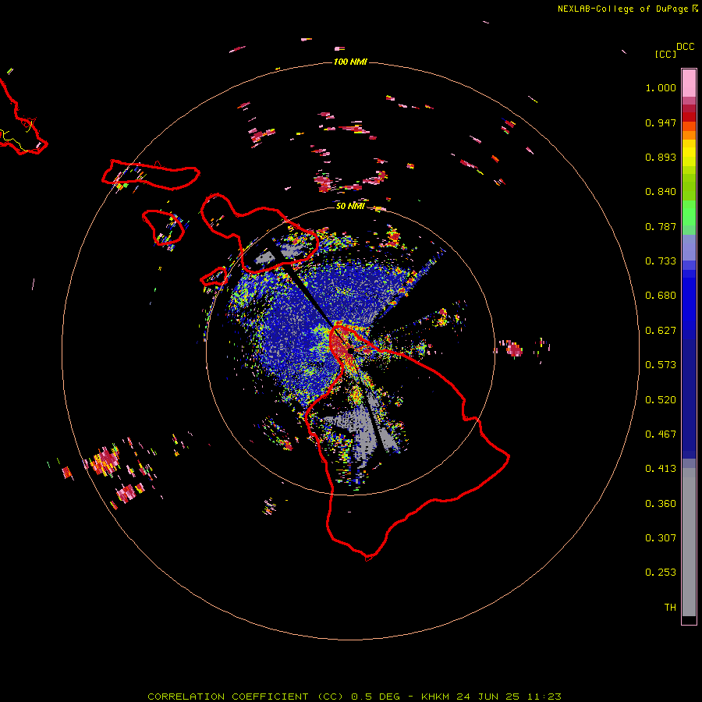Click the TH threshold label on the legend

(670, 608)
